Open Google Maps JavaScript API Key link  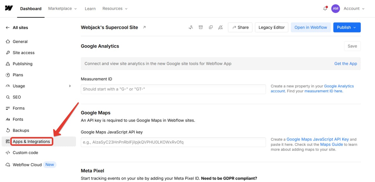pos(318,139)
